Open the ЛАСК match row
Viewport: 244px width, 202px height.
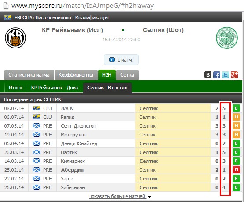pos(121,108)
